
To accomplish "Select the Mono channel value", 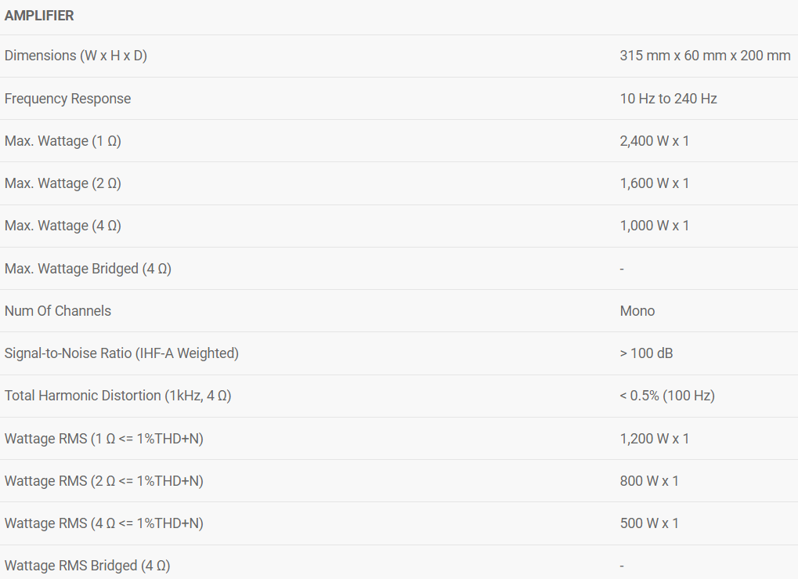I will point(637,311).
